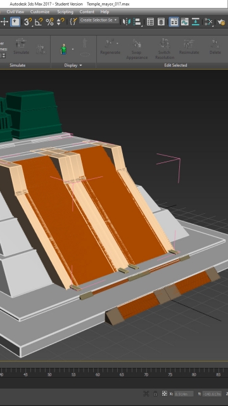Click frame 50 on the timeline
The height and width of the screenshot is (406, 228).
tap(49, 374)
